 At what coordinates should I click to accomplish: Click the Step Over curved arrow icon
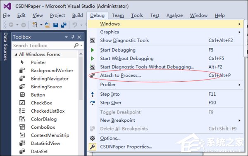coord(93,103)
